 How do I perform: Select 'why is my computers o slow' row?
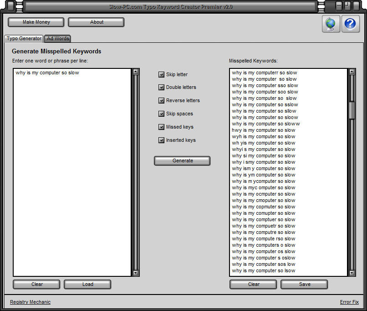tap(264, 245)
